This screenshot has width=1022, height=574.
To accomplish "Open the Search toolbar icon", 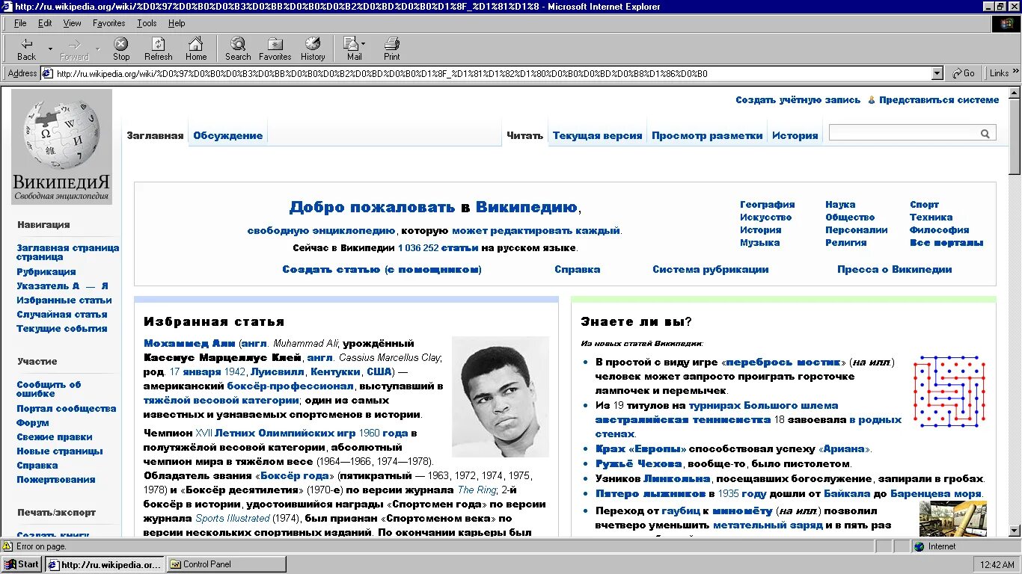I will (238, 49).
